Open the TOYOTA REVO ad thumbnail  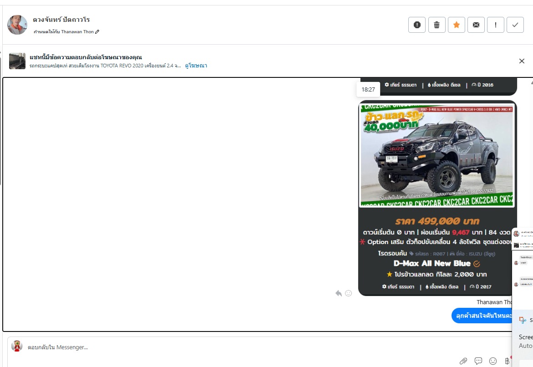coord(17,61)
